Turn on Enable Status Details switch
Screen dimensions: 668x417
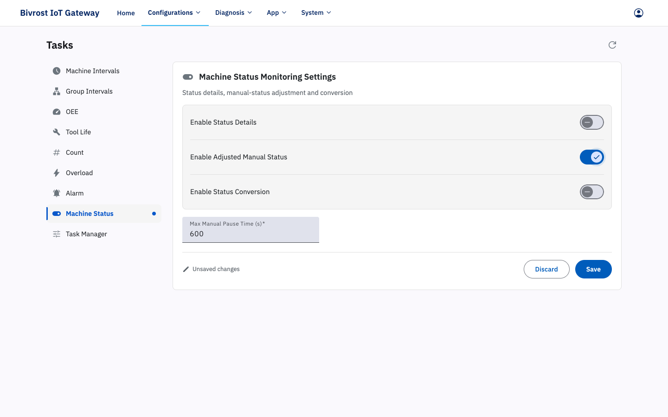click(x=592, y=122)
